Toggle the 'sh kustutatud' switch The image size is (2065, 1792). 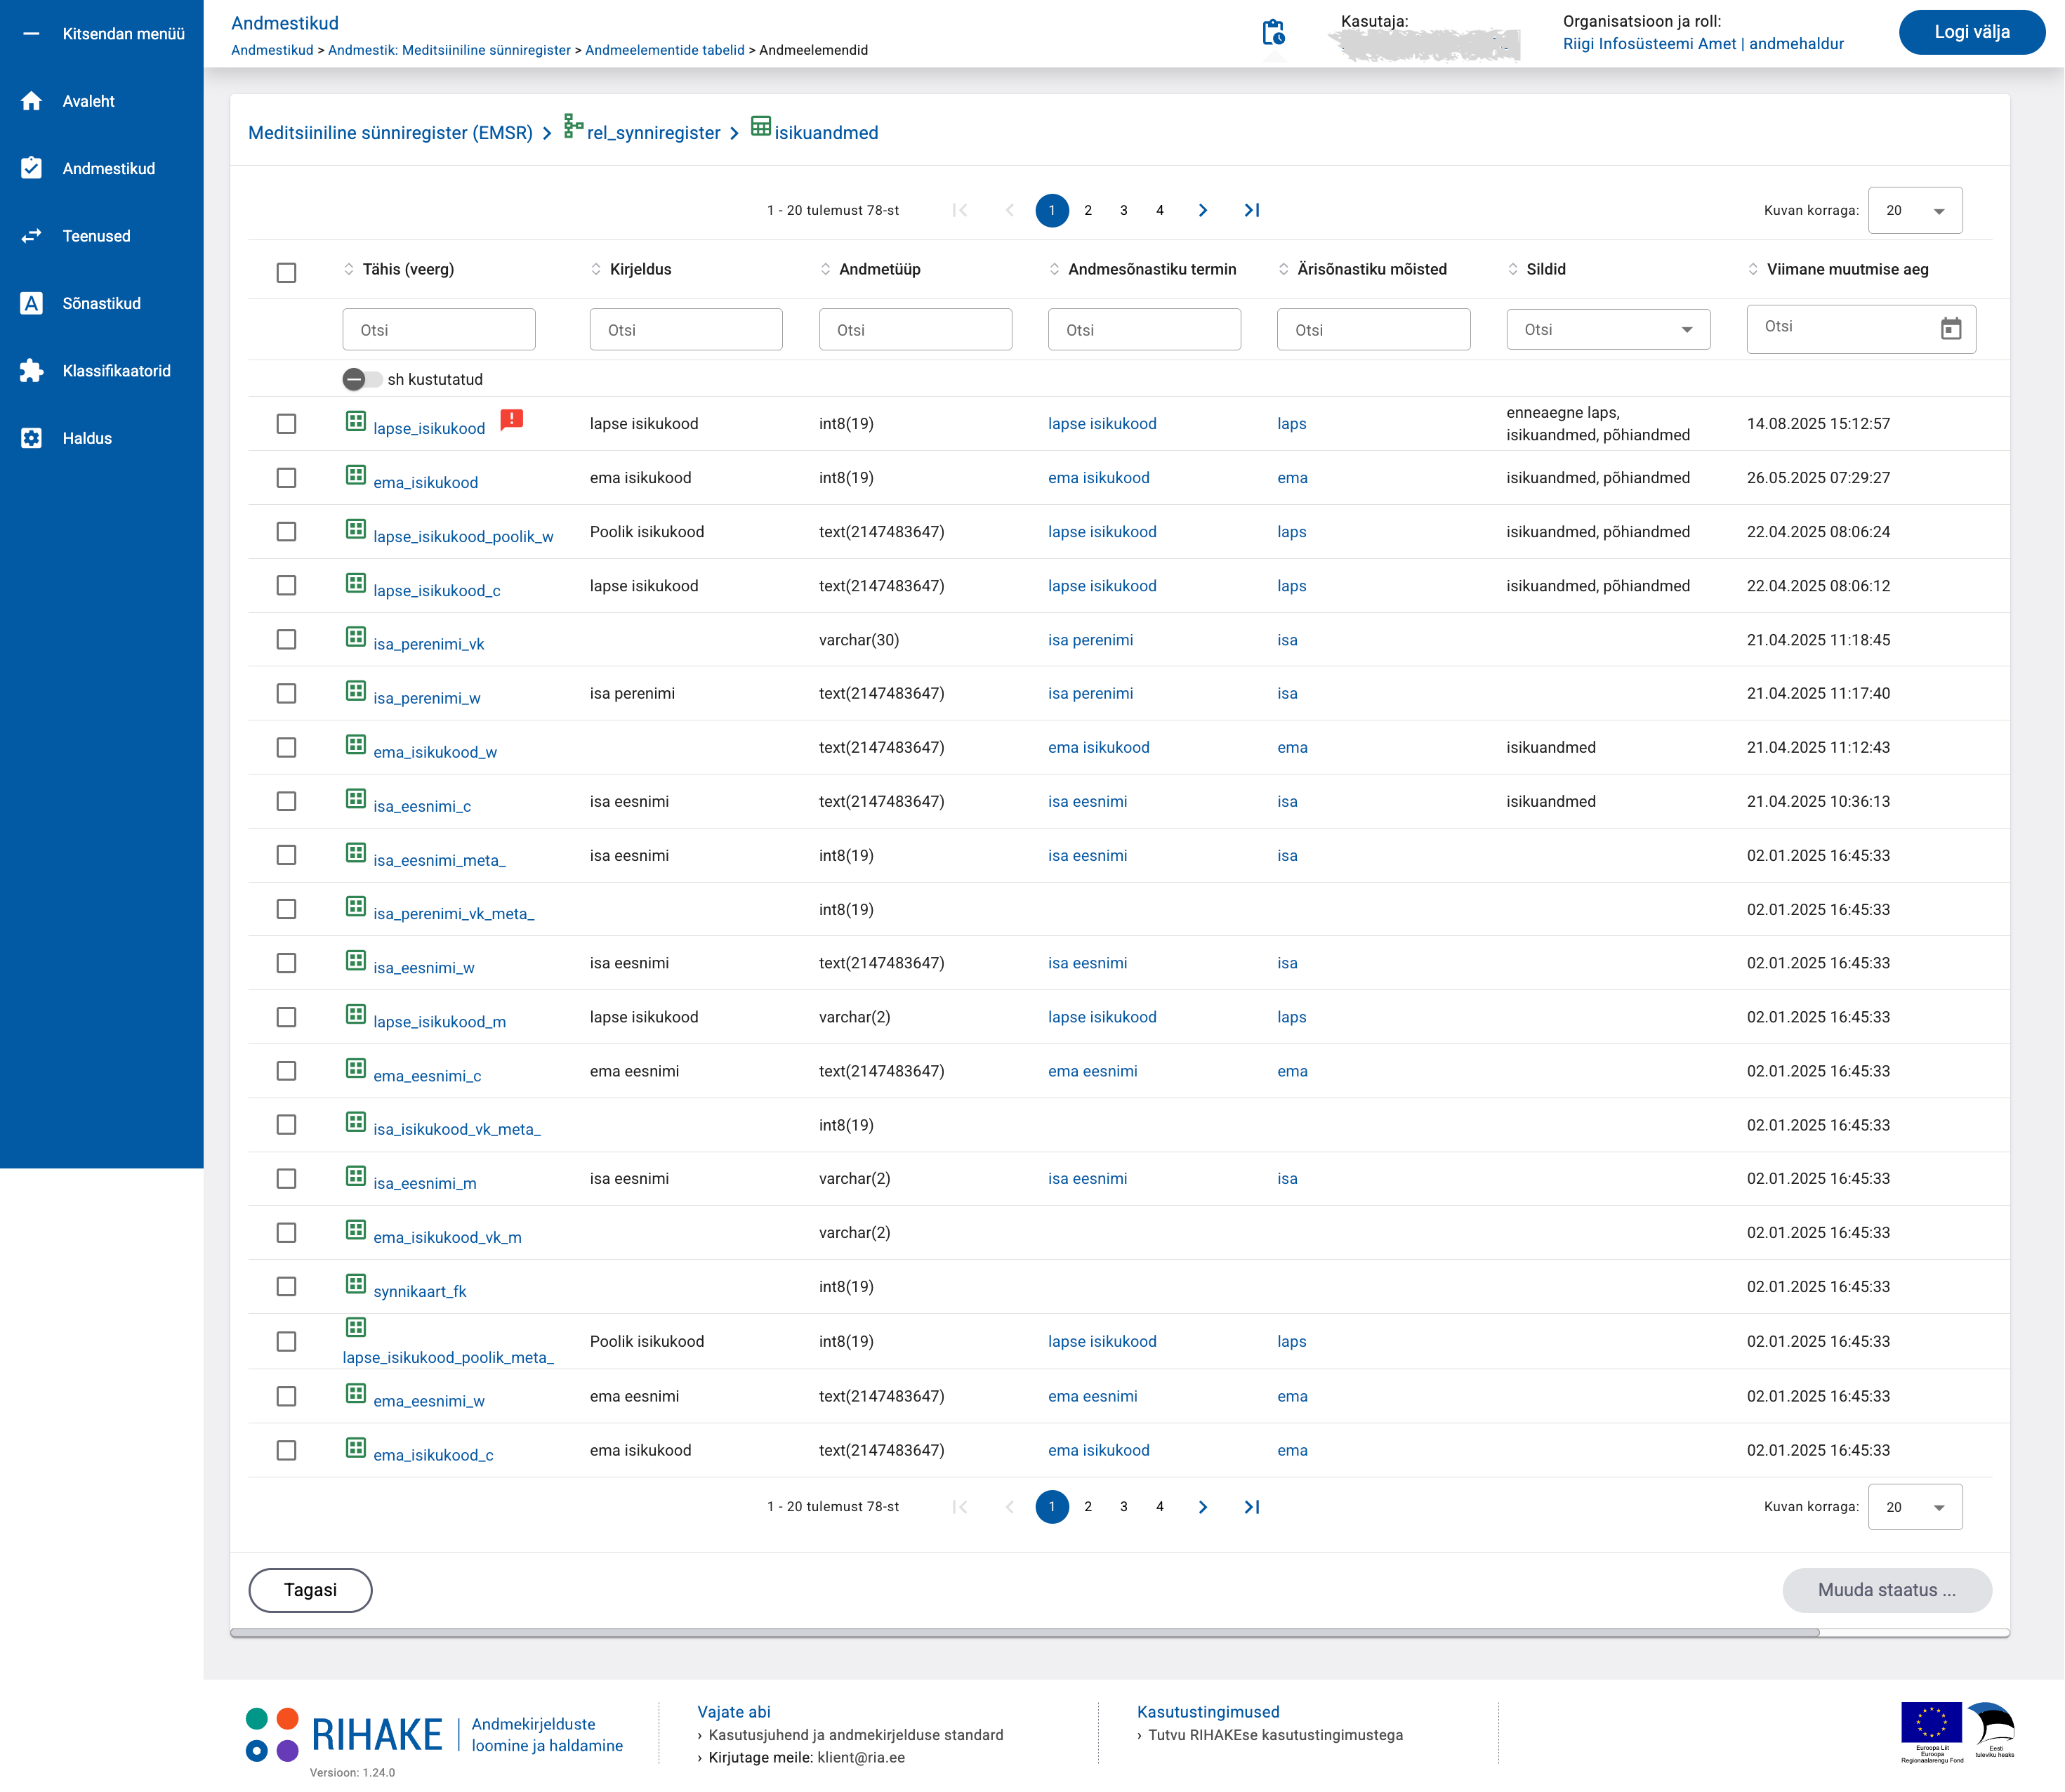point(361,379)
